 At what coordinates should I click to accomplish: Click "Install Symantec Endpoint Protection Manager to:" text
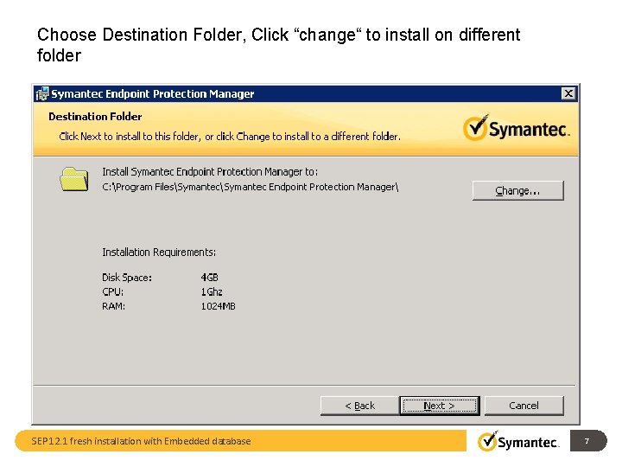click(x=210, y=171)
